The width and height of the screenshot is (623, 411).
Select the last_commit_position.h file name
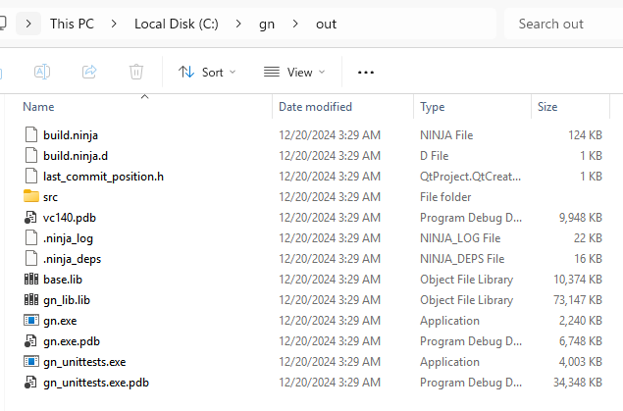tap(103, 177)
